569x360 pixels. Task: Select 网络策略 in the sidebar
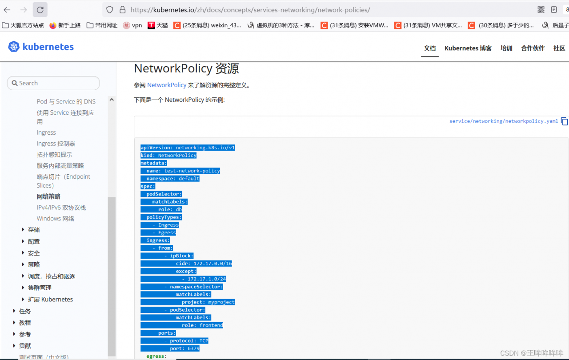coord(48,196)
